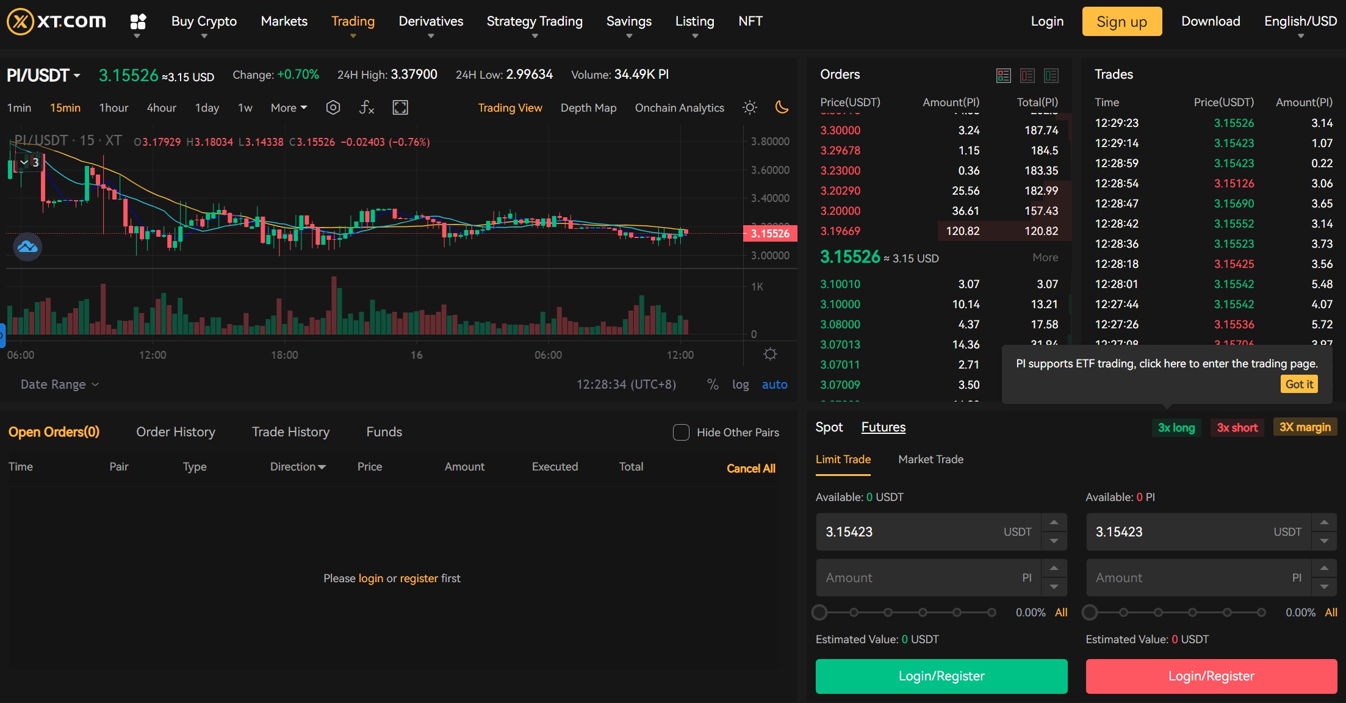
Task: Expand the Direction filter dropdown
Action: 297,466
